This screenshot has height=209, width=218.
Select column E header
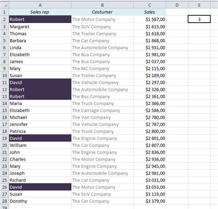click(x=199, y=5)
